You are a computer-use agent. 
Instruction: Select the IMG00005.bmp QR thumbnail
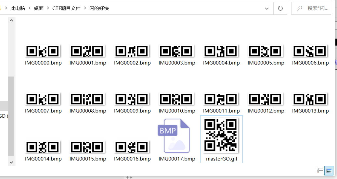(265, 51)
